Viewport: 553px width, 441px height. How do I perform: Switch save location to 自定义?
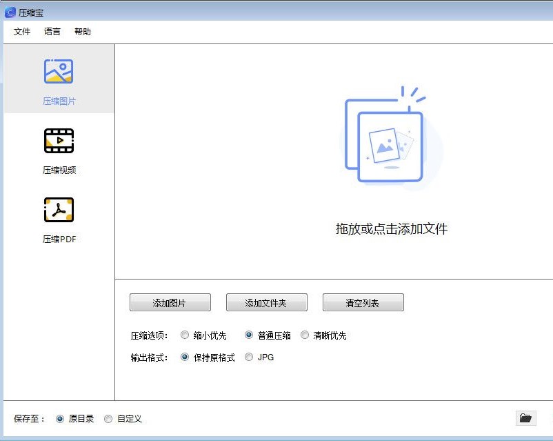coord(108,418)
